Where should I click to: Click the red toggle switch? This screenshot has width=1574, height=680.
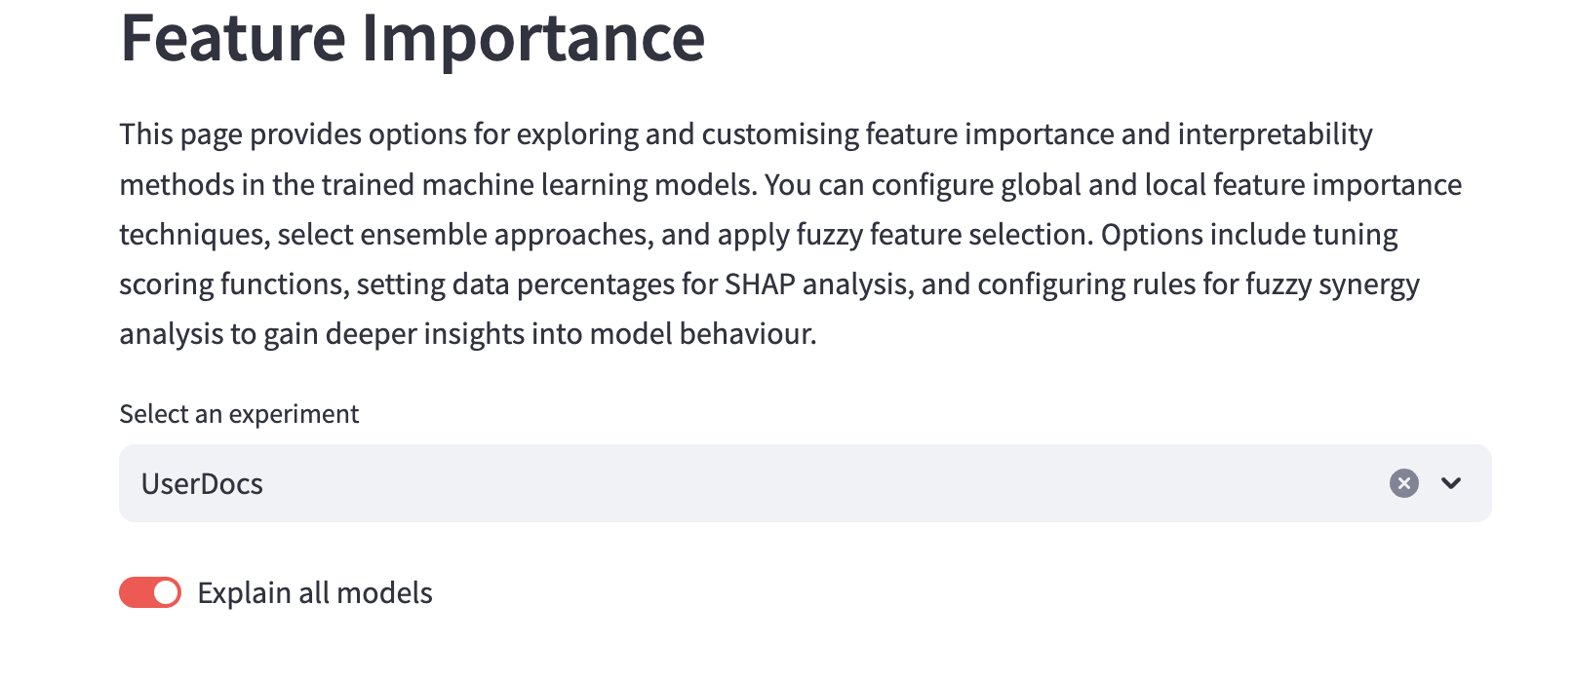tap(150, 592)
